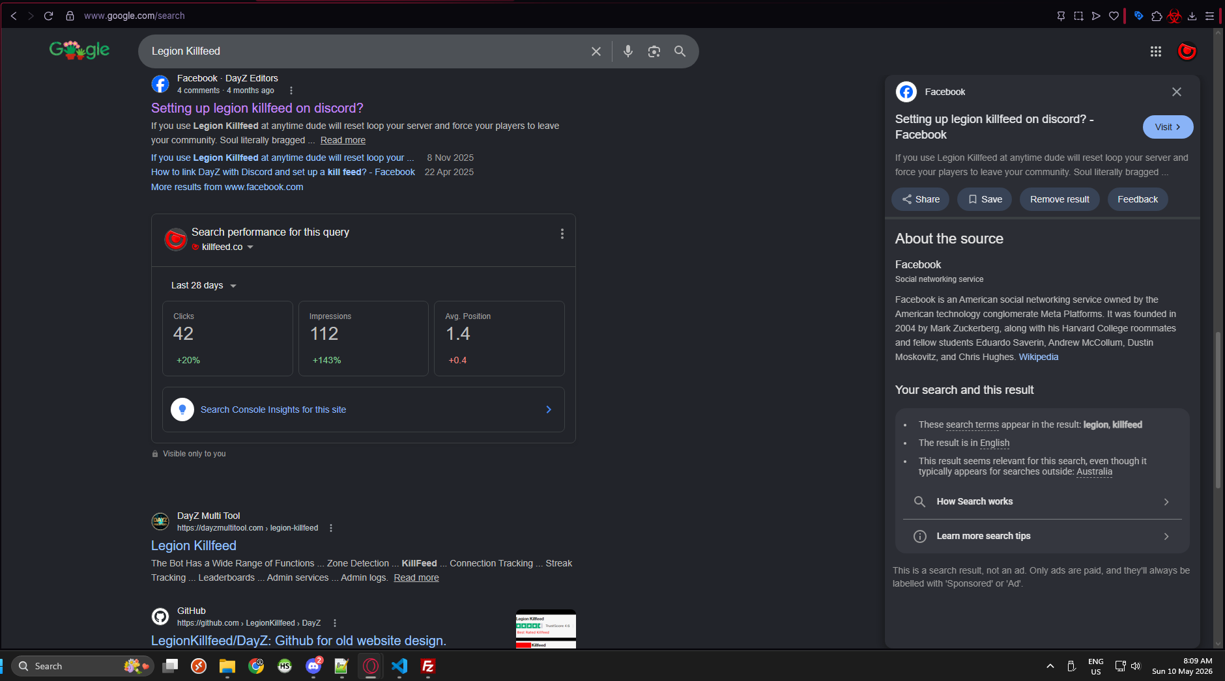The height and width of the screenshot is (681, 1225).
Task: Click the Remove result button
Action: pyautogui.click(x=1059, y=199)
